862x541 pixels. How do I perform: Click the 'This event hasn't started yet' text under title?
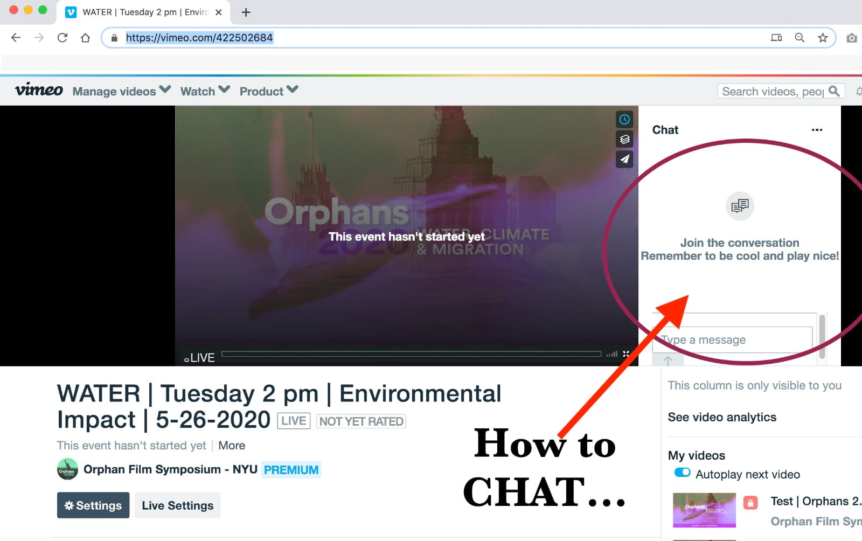point(131,446)
